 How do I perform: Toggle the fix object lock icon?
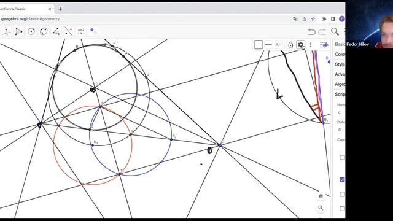[x=290, y=45]
